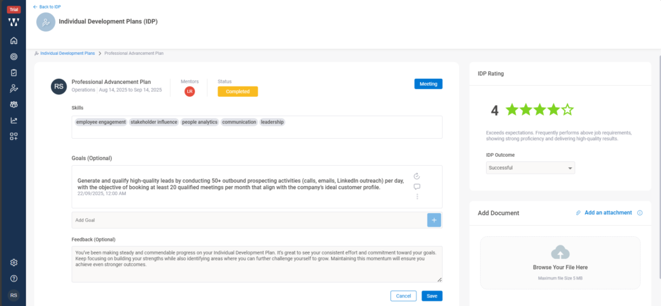The height and width of the screenshot is (306, 661).
Task: Open the RS user avatar in sidebar
Action: 14,296
